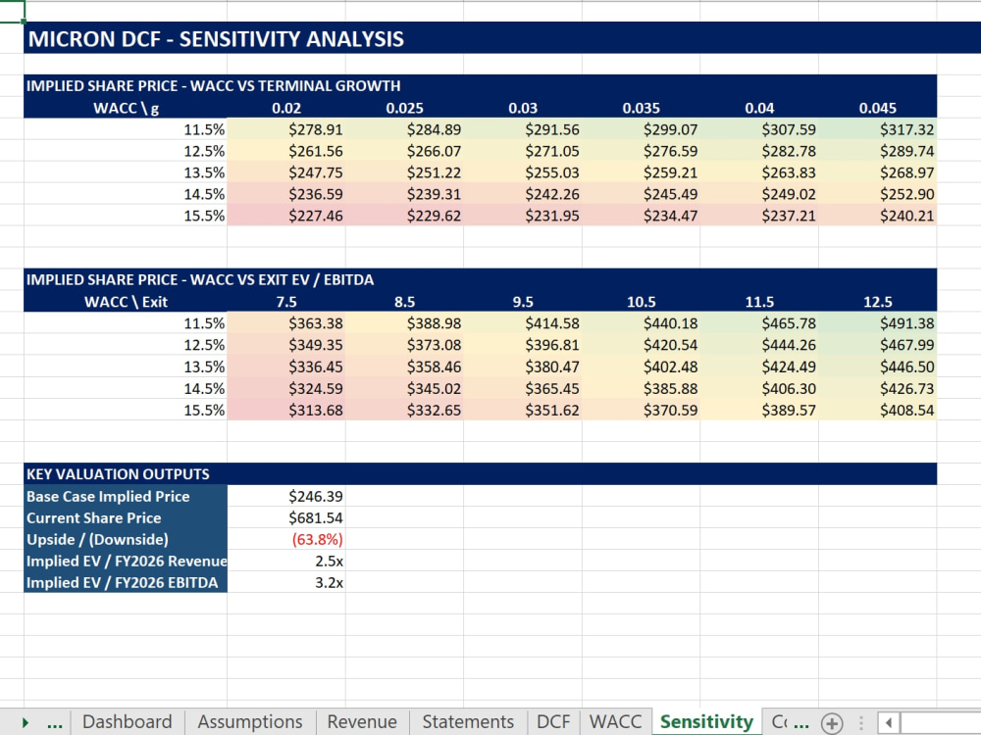
Task: Click the Base Case Implied Price label
Action: click(126, 496)
